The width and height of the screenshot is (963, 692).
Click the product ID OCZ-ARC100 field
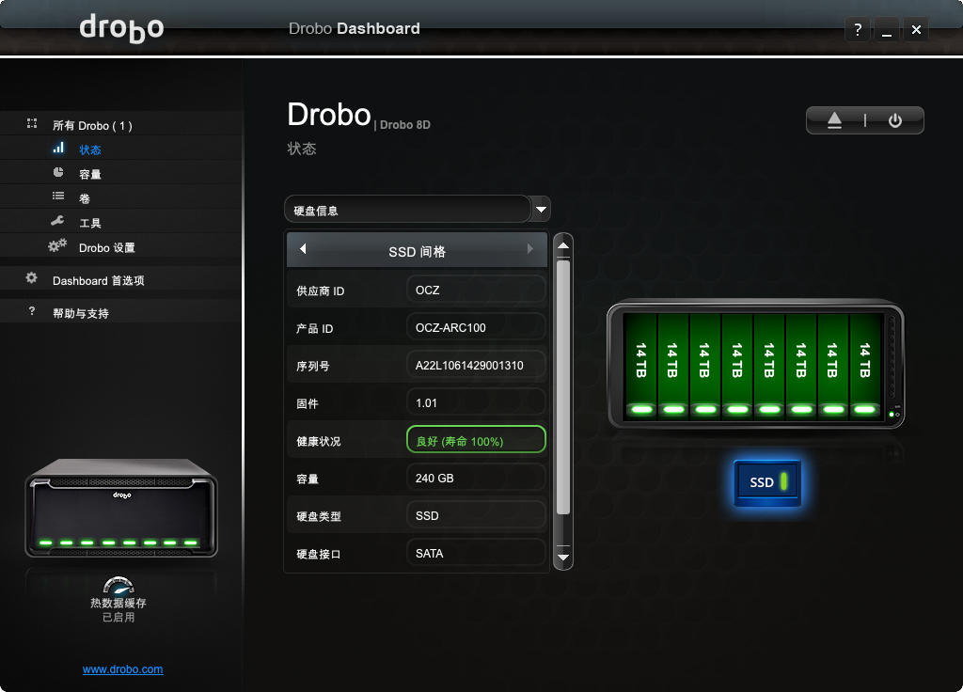tap(476, 328)
